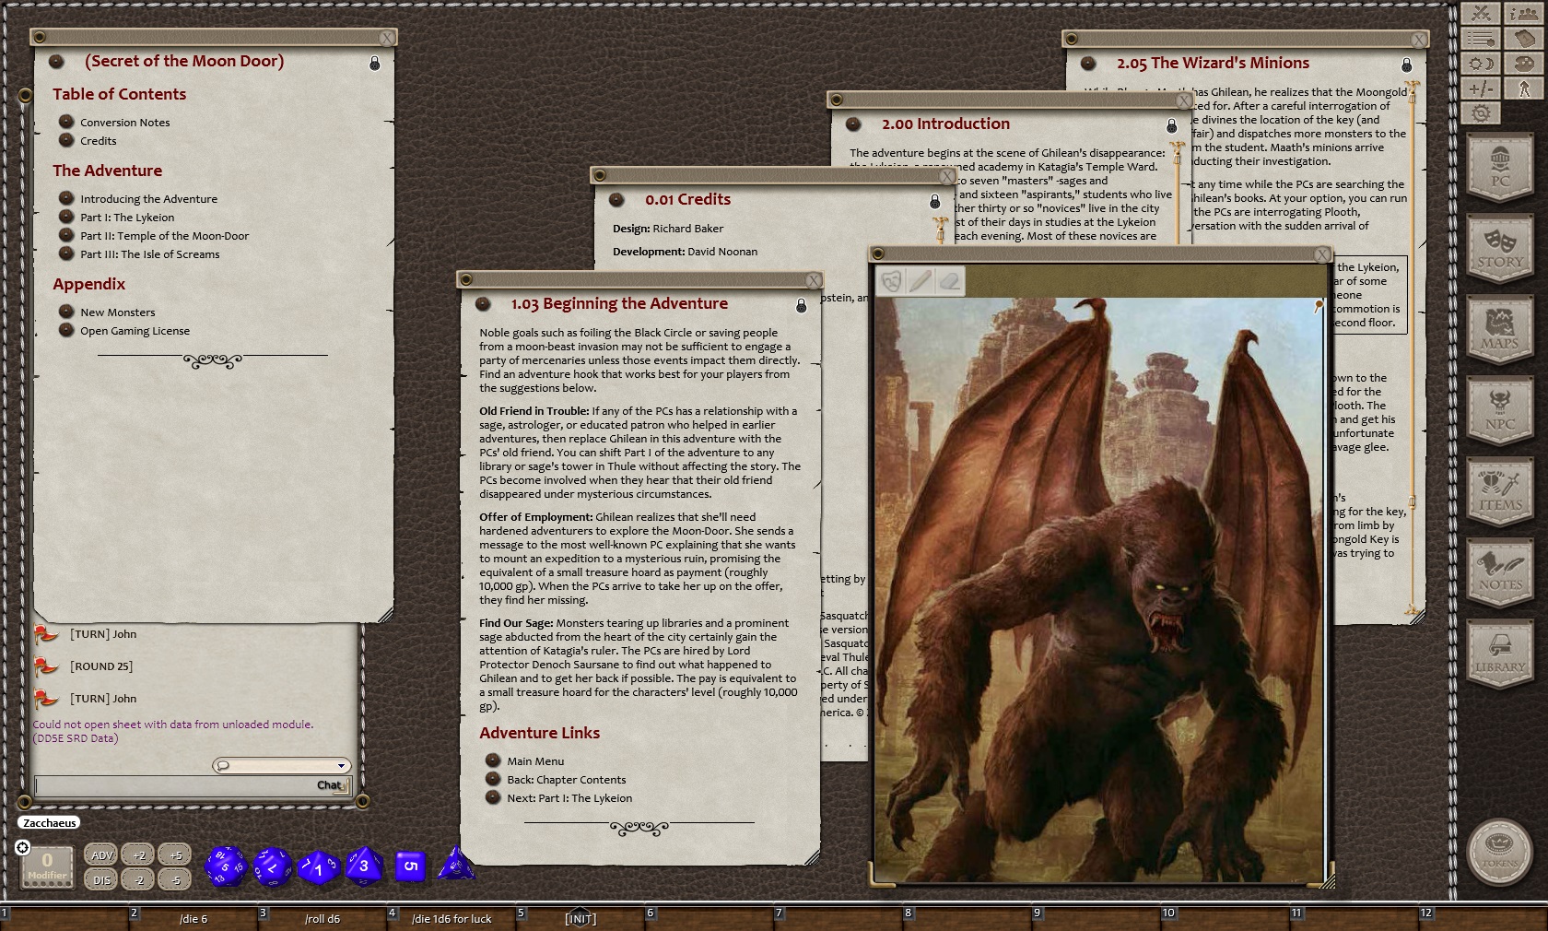Viewport: 1548px width, 931px height.
Task: Follow the Next: Part I: The Lykeion link
Action: tap(569, 798)
